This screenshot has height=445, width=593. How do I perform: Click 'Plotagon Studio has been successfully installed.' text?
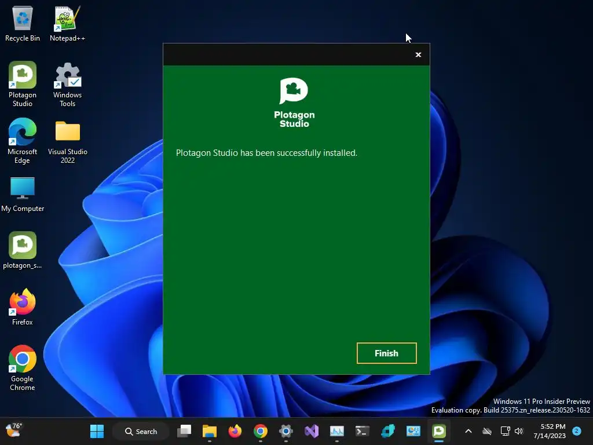coord(266,153)
